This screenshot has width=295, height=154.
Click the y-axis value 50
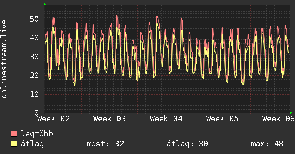(34, 19)
